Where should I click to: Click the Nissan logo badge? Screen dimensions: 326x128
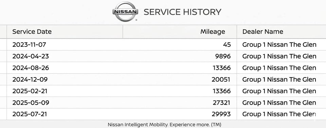point(125,12)
